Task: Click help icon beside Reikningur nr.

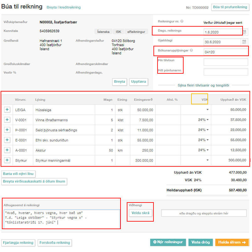Action: click(182, 21)
